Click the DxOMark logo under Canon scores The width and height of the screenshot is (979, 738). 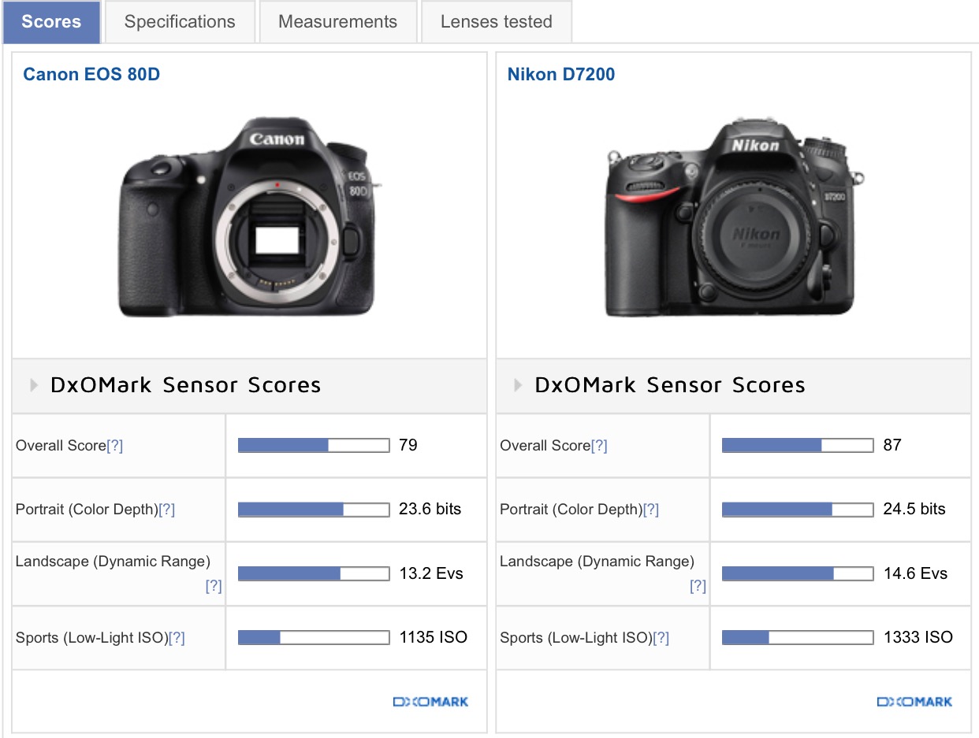click(x=430, y=702)
